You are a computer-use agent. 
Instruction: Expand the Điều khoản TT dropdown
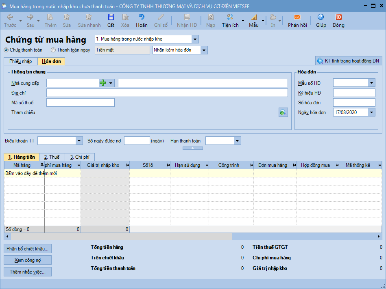tap(79, 141)
